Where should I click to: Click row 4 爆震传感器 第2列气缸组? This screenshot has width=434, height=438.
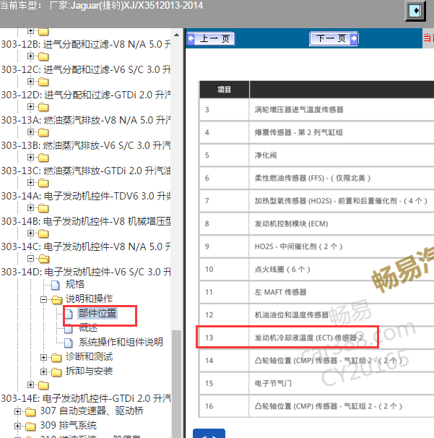(316, 132)
